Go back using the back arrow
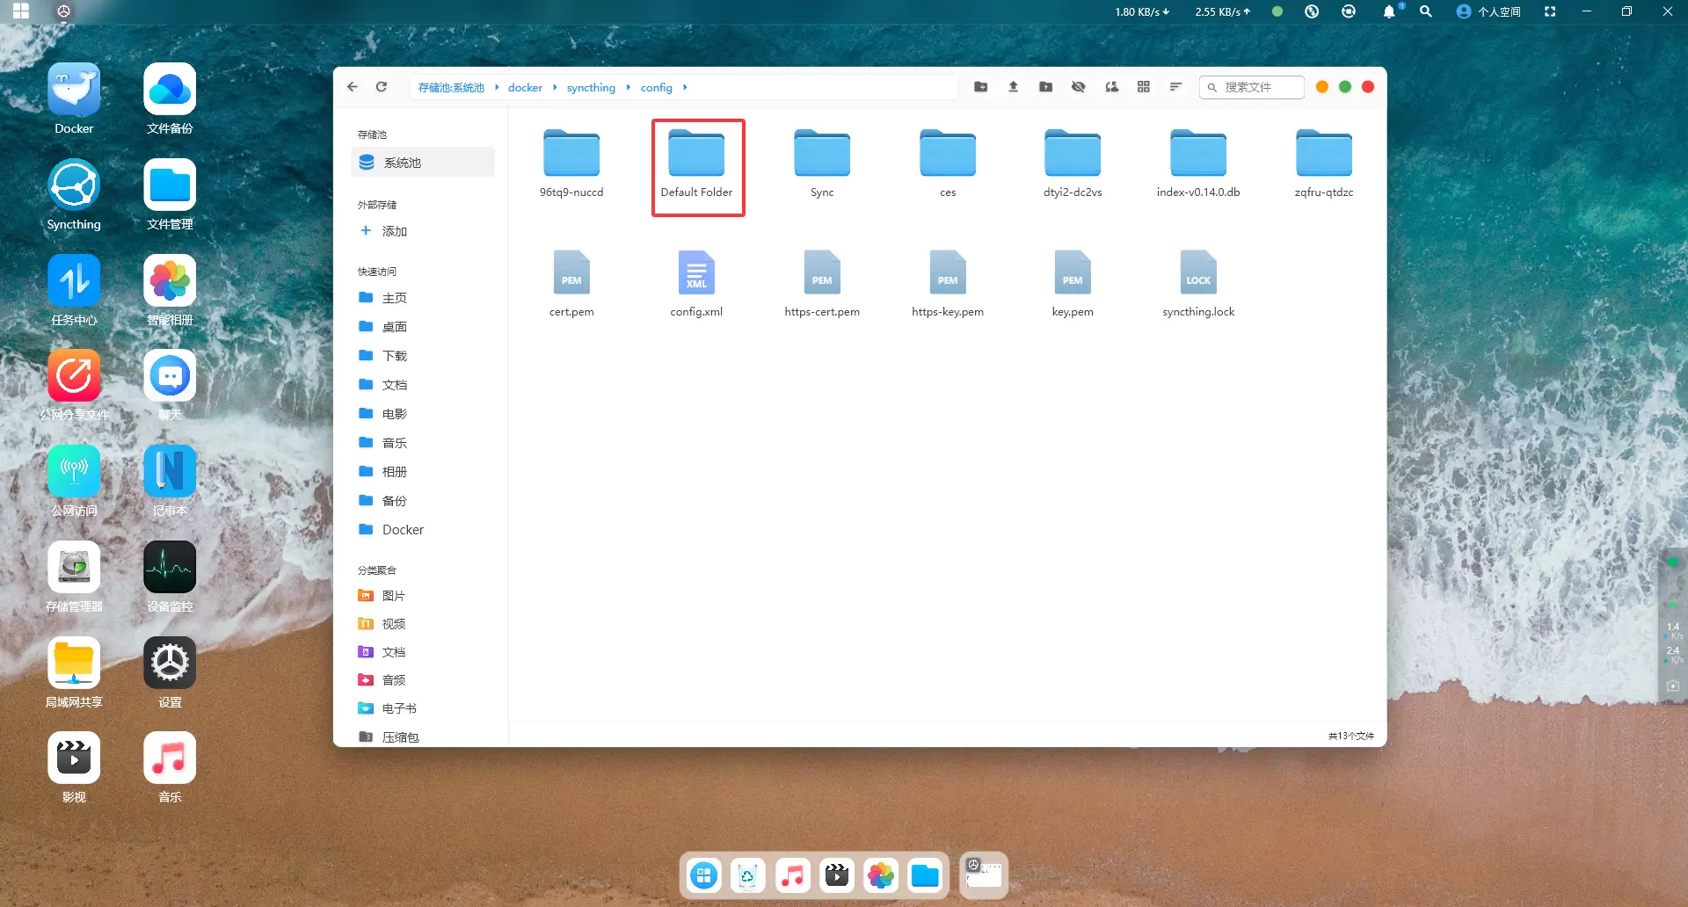 [x=353, y=87]
